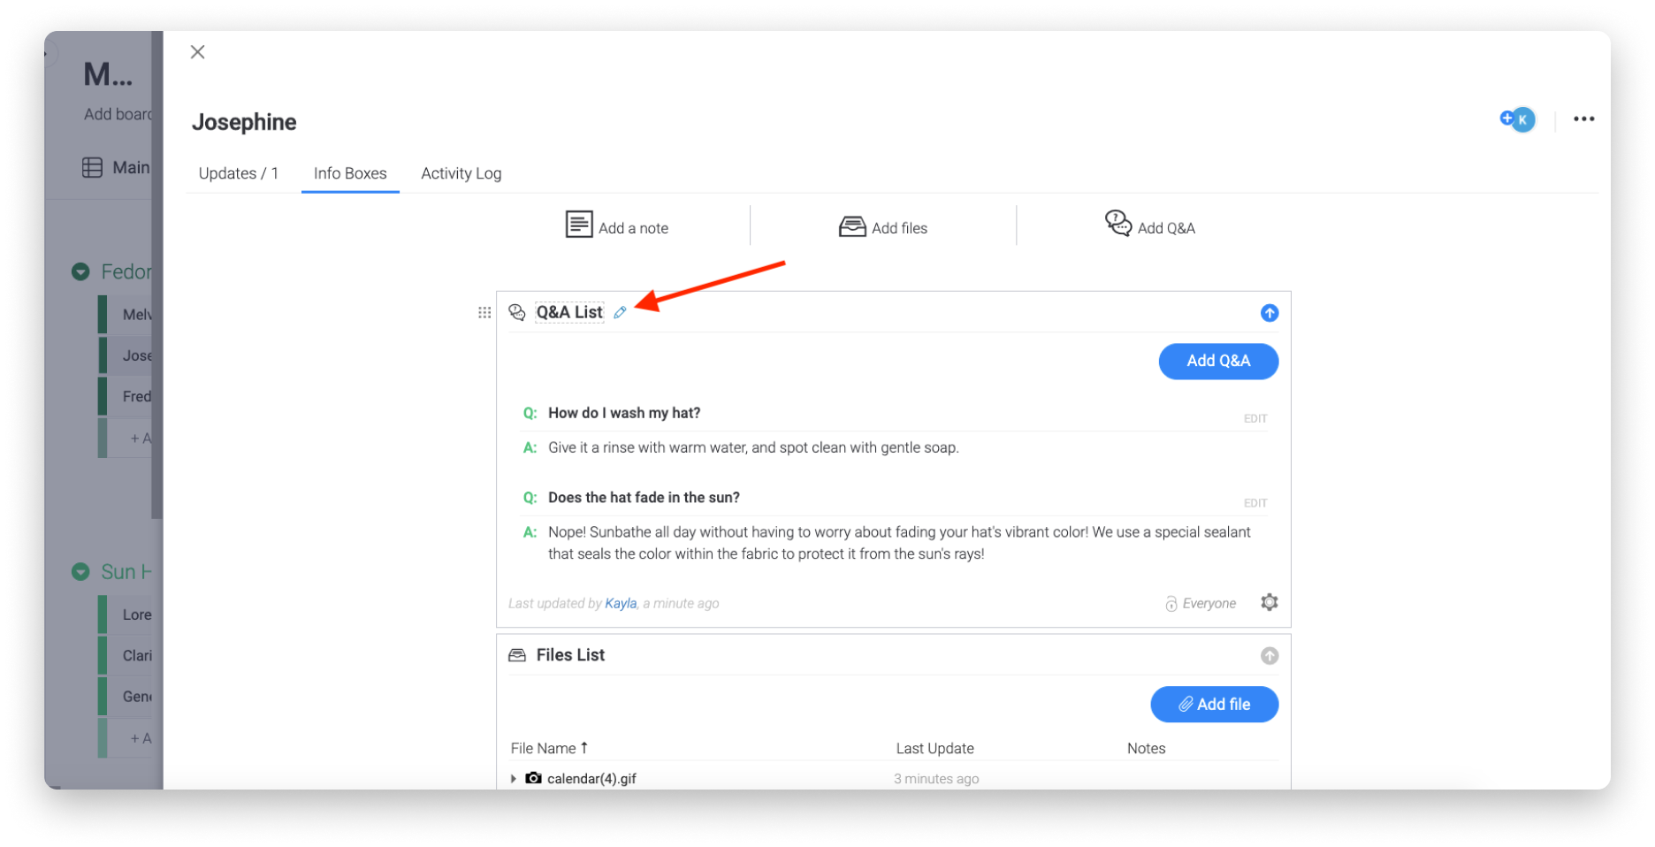
Task: Click the drag handle beside Q&A List
Action: pyautogui.click(x=484, y=312)
